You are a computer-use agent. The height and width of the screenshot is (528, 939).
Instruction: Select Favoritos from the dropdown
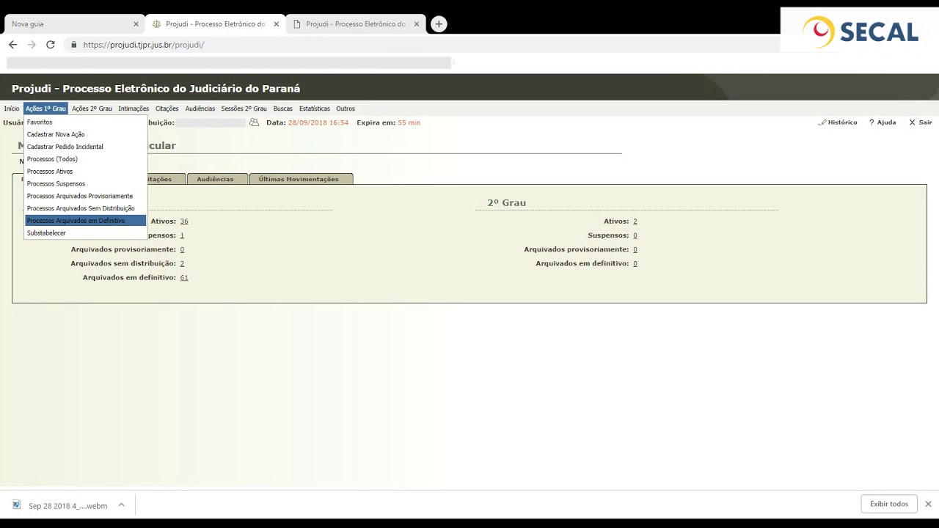pyautogui.click(x=85, y=122)
